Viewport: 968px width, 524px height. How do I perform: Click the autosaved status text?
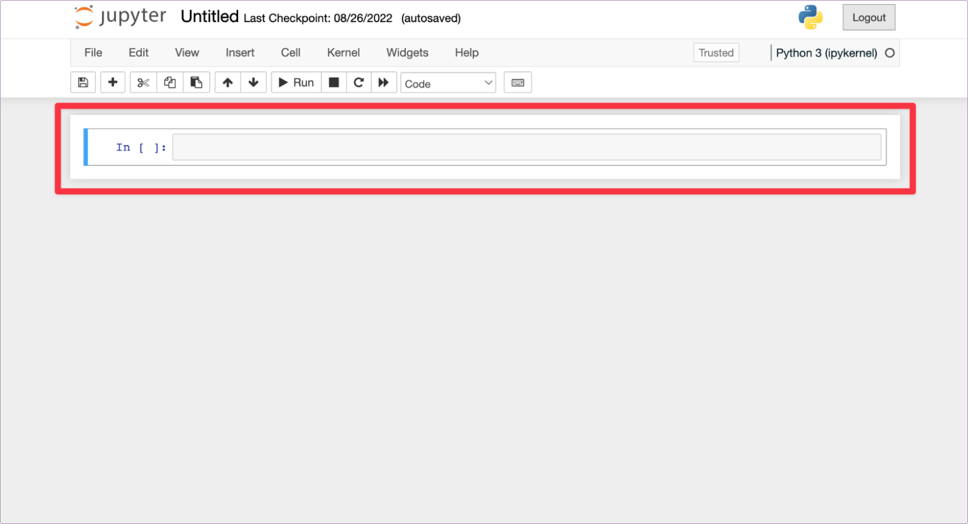click(x=431, y=19)
